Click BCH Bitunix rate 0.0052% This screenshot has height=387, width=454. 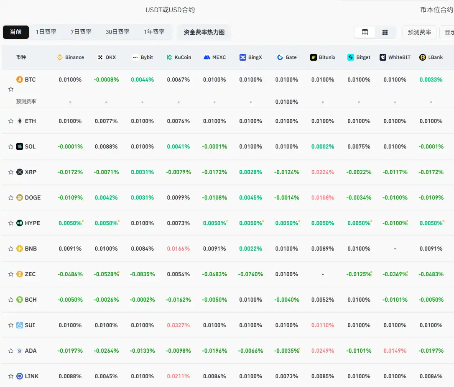(x=323, y=300)
